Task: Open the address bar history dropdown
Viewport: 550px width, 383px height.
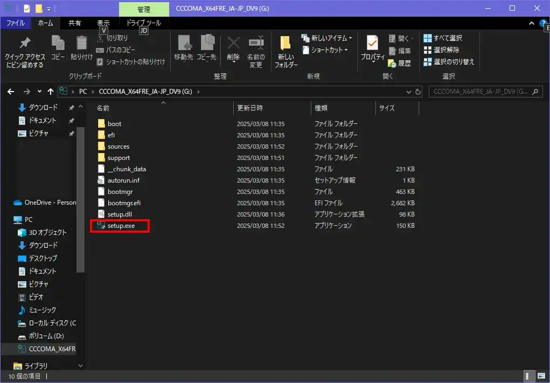Action: 408,92
